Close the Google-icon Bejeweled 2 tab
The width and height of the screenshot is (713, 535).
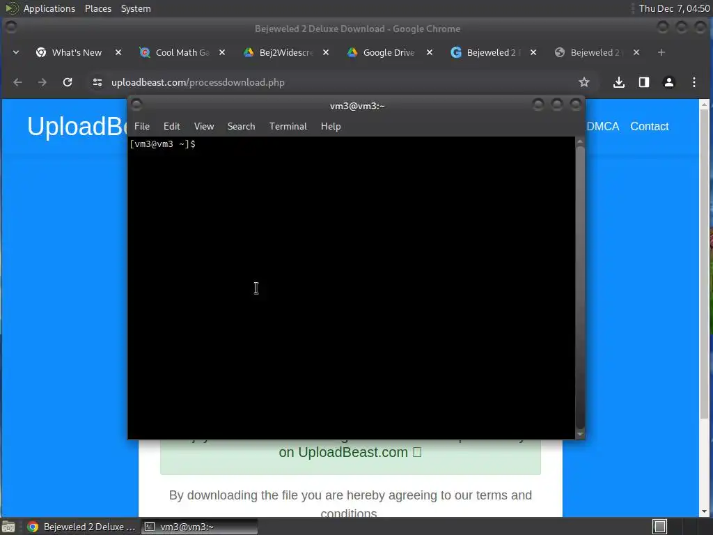533,52
